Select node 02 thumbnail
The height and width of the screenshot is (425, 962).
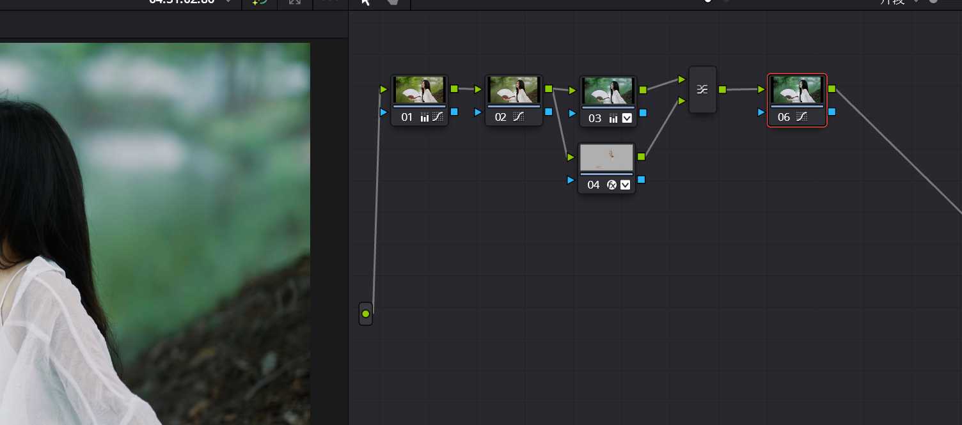[x=514, y=89]
